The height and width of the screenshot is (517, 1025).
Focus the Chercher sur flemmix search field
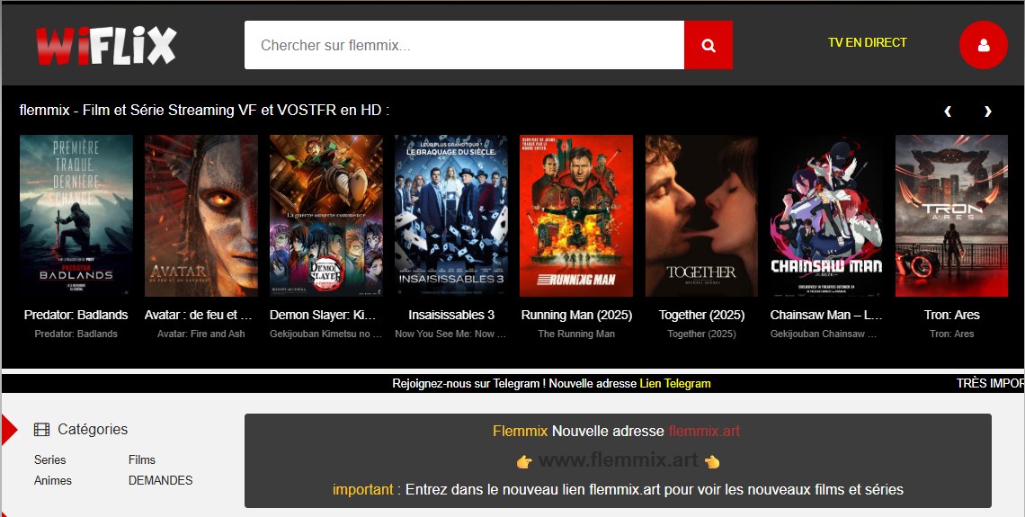click(464, 45)
